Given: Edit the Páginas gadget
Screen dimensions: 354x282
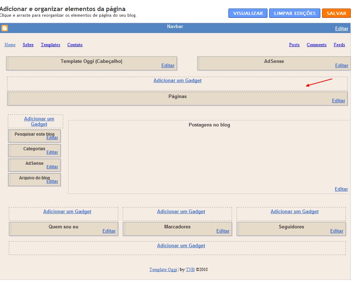Looking at the screenshot, I should point(338,101).
